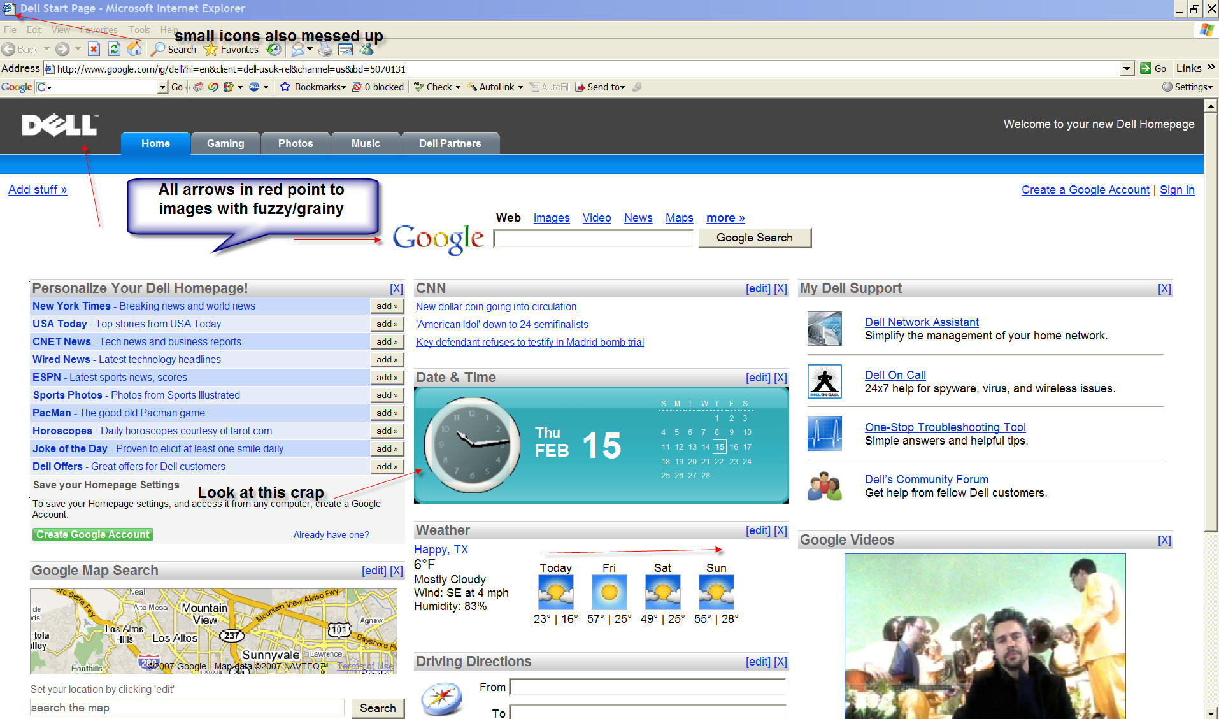Click the Dell Community Forum people icon
The image size is (1219, 719).
coord(825,486)
